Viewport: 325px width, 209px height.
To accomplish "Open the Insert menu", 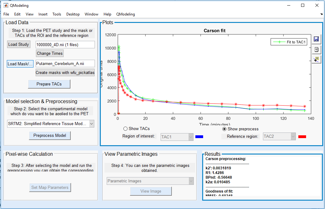I will (x=43, y=14).
